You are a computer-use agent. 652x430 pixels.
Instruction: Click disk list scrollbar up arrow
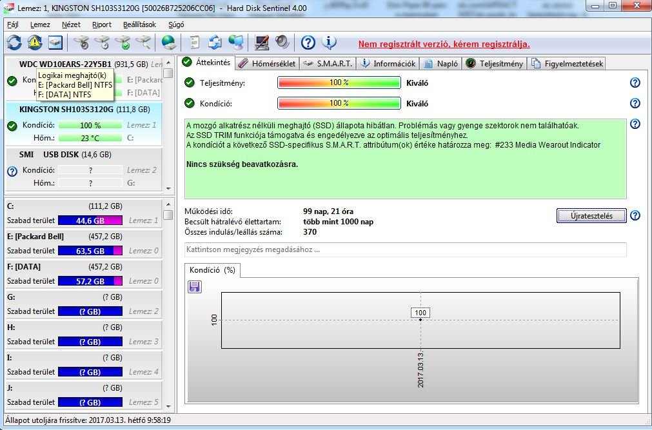(168, 63)
